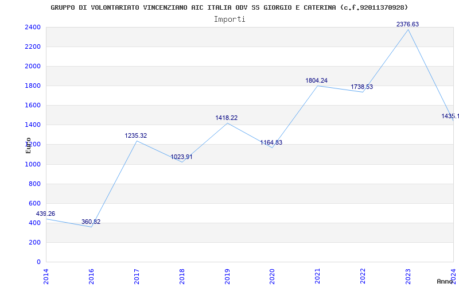
Task: Click the Euro axis label
Action: coord(28,146)
